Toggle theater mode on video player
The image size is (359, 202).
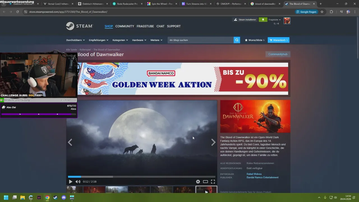205,182
